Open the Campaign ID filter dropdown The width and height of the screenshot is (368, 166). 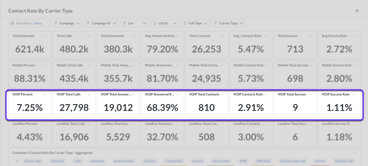coord(101,23)
